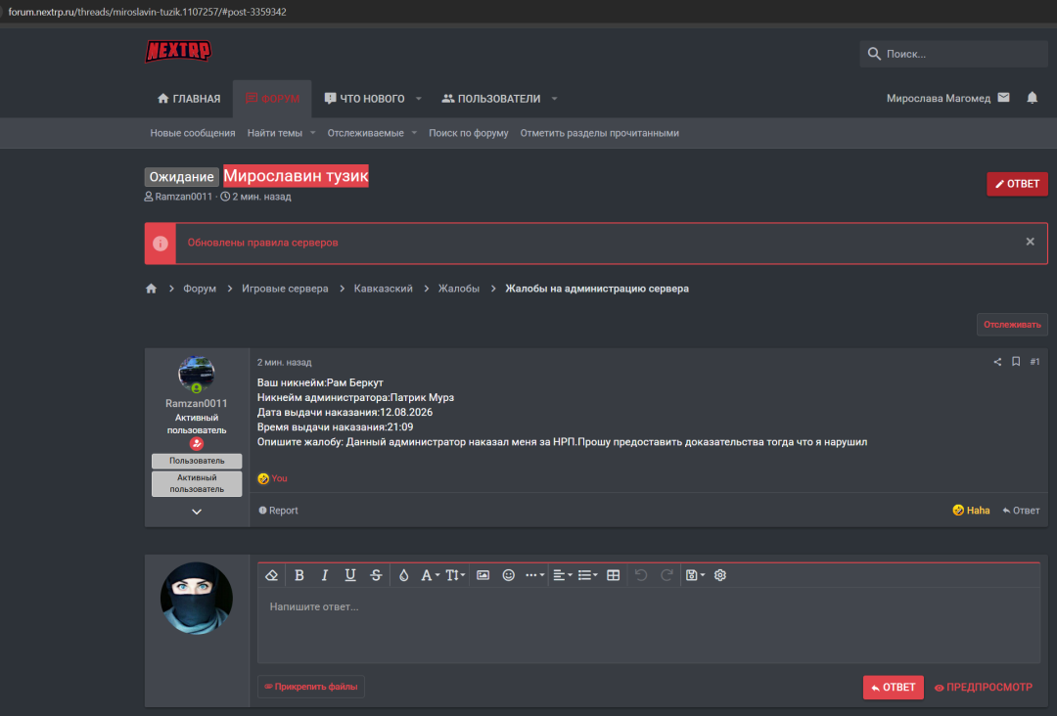Click the forum search field

click(953, 54)
